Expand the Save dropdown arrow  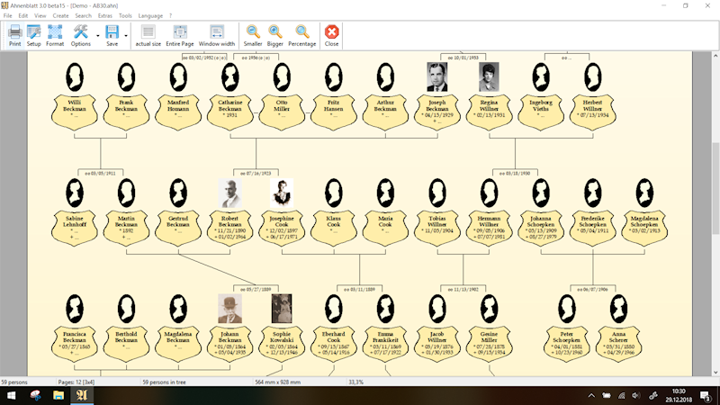coord(126,36)
